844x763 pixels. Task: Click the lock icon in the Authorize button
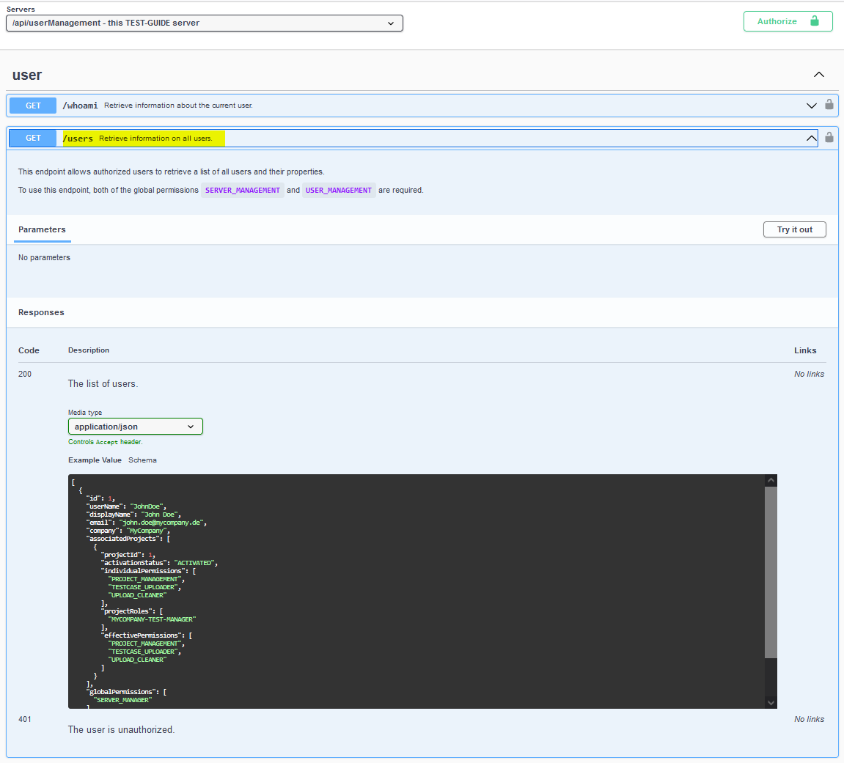(814, 21)
